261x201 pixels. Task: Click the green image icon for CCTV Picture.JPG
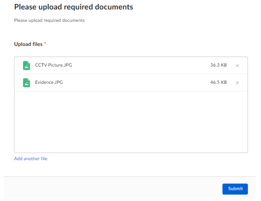[x=27, y=65]
